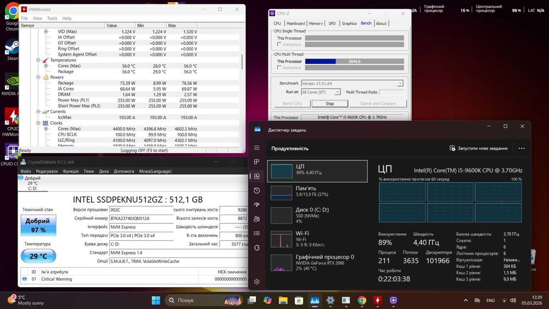Select Графічний процесор 0 performance item
This screenshot has height=309, width=549.
point(317,262)
